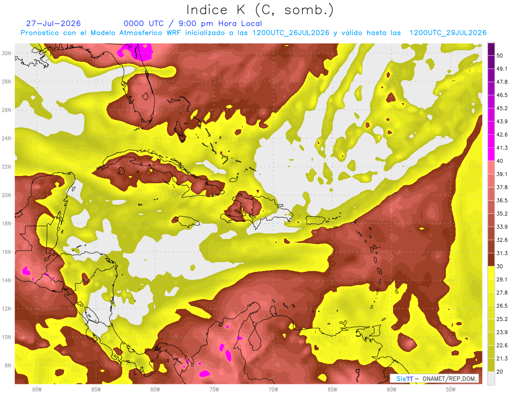Click the colorbar value 37.8
Image resolution: width=511 pixels, height=395 pixels.
click(502, 187)
